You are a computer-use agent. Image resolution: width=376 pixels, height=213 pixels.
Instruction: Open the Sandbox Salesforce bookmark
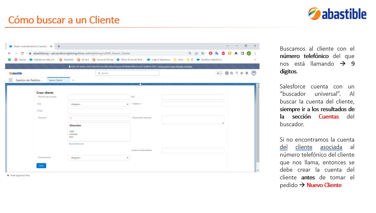tap(209, 60)
